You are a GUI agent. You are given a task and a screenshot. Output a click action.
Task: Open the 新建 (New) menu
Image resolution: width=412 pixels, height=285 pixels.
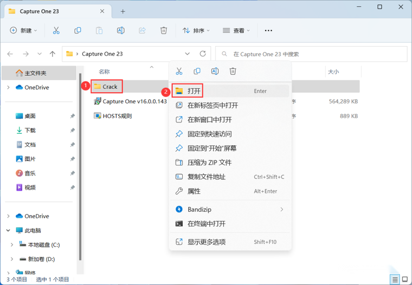point(23,30)
